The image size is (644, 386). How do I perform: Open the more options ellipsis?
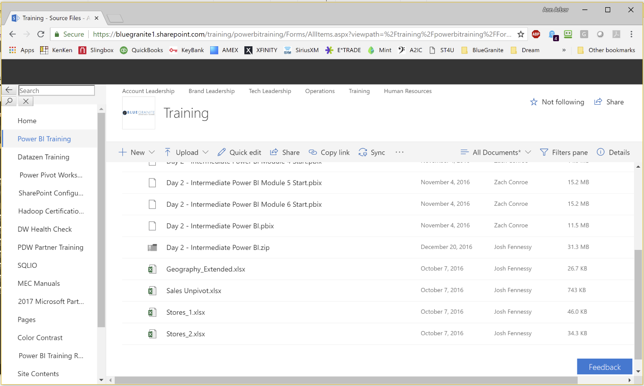[400, 152]
